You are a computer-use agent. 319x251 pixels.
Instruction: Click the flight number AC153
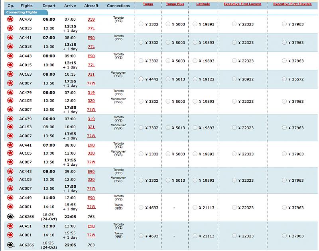[x=26, y=127]
